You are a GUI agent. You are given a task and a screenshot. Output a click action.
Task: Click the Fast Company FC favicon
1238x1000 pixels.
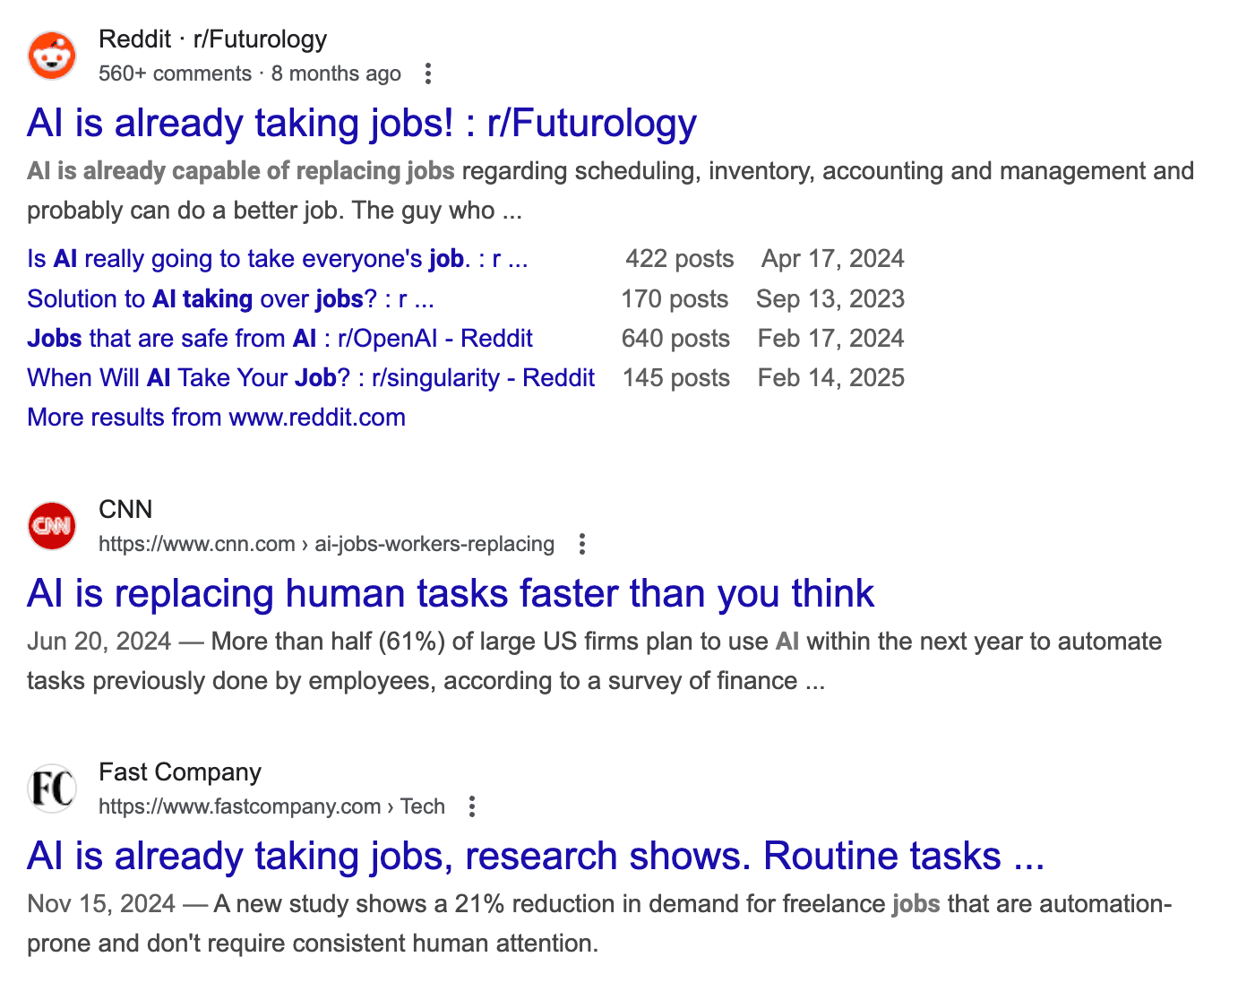[52, 789]
